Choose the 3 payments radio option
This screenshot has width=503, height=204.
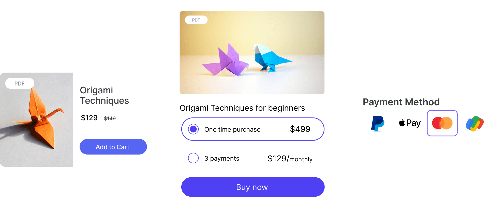[x=193, y=158]
